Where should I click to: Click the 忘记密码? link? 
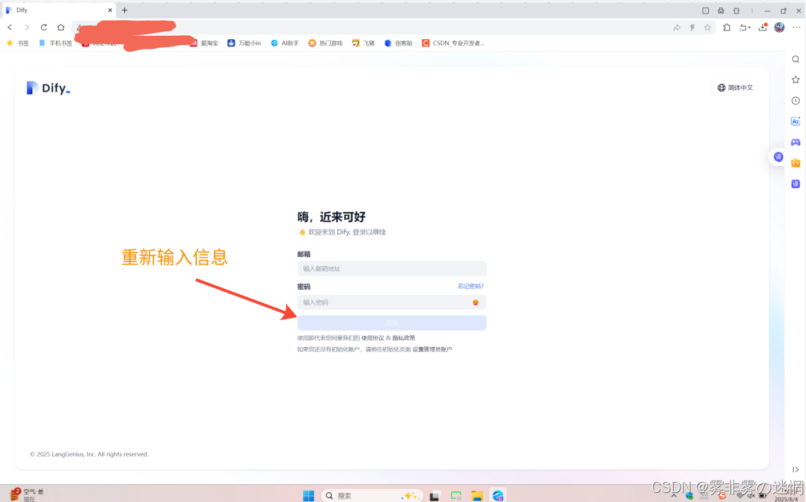coord(471,286)
